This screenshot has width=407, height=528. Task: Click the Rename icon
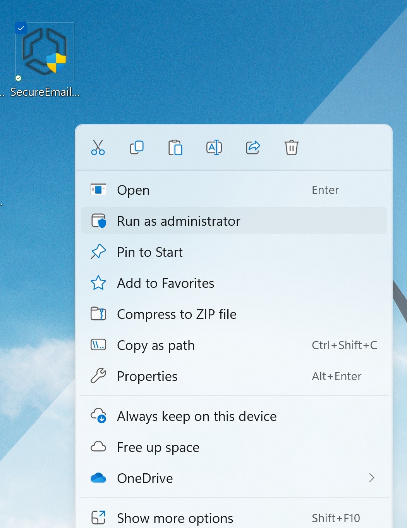pos(214,147)
